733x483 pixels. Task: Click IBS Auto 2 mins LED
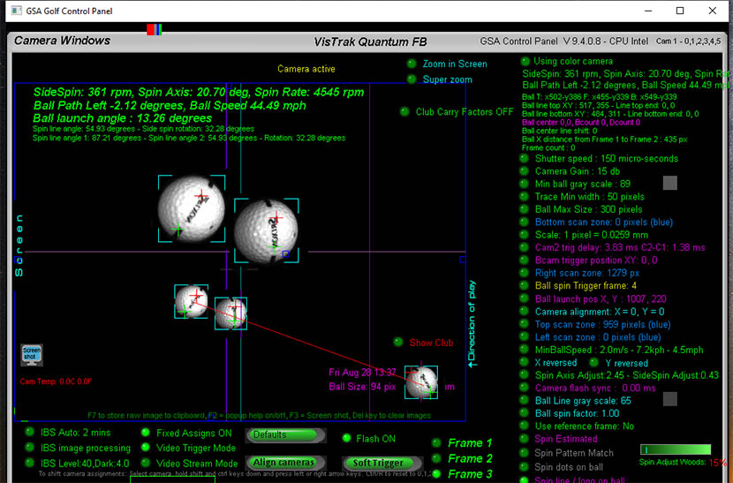point(29,432)
